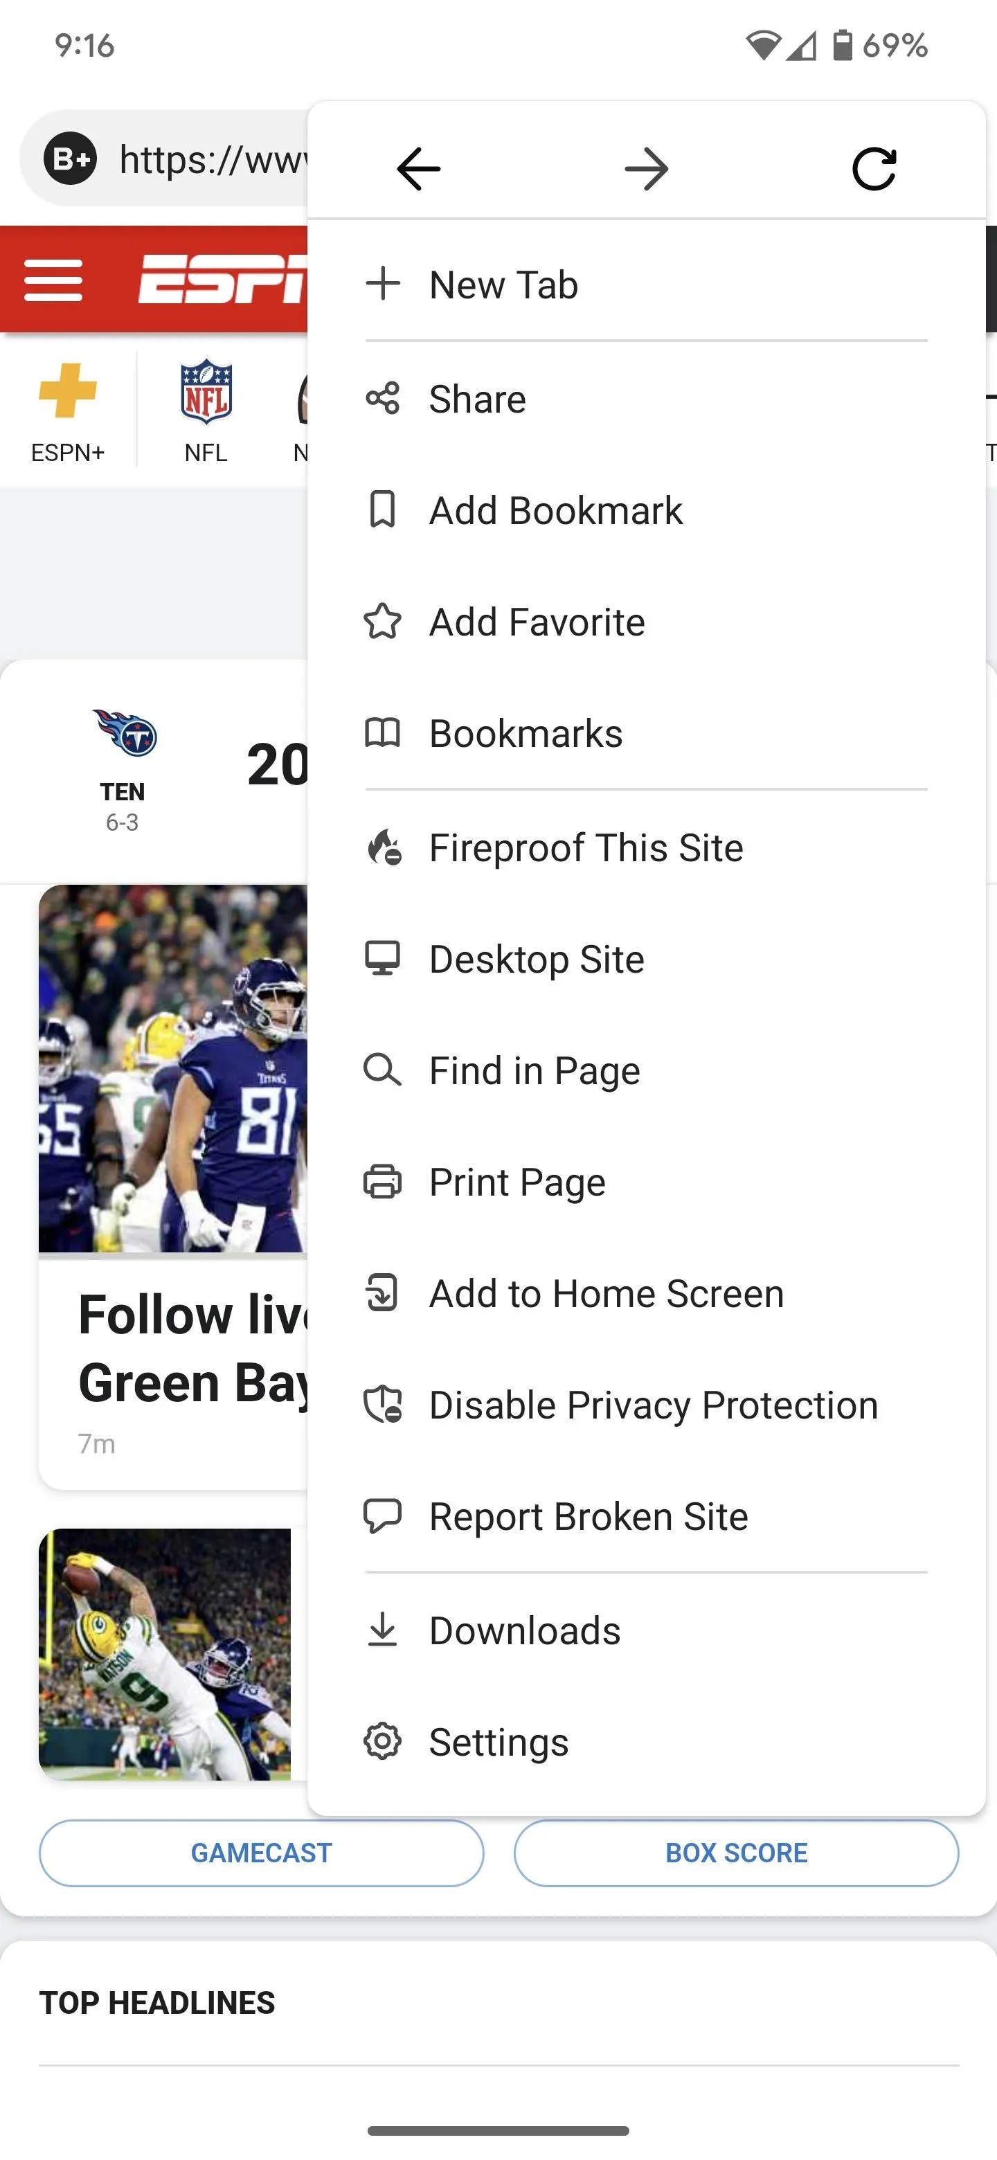Open the NFL league shortcut icon

click(x=206, y=392)
